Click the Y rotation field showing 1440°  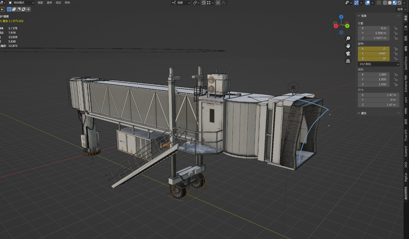click(374, 53)
